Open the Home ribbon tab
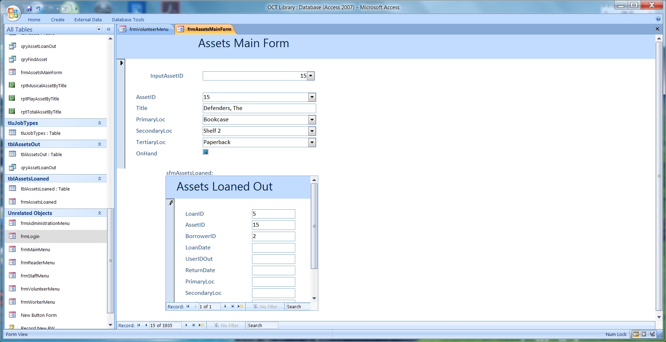Screen dimensions: 666x342 point(34,20)
